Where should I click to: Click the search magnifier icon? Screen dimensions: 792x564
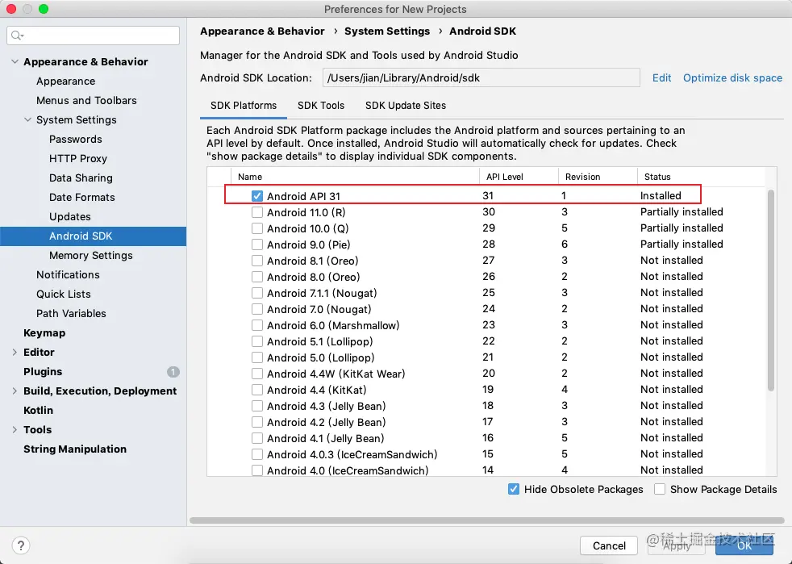[17, 36]
